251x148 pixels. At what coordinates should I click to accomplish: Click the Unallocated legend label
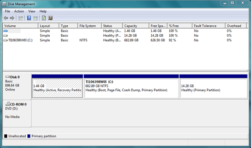click(17, 136)
